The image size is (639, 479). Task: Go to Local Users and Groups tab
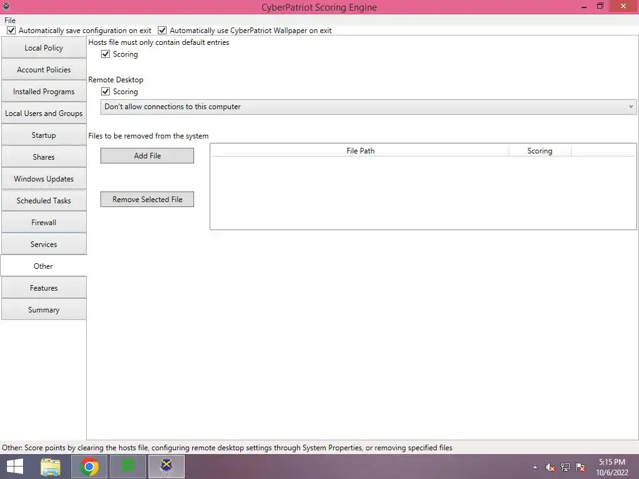[44, 114]
